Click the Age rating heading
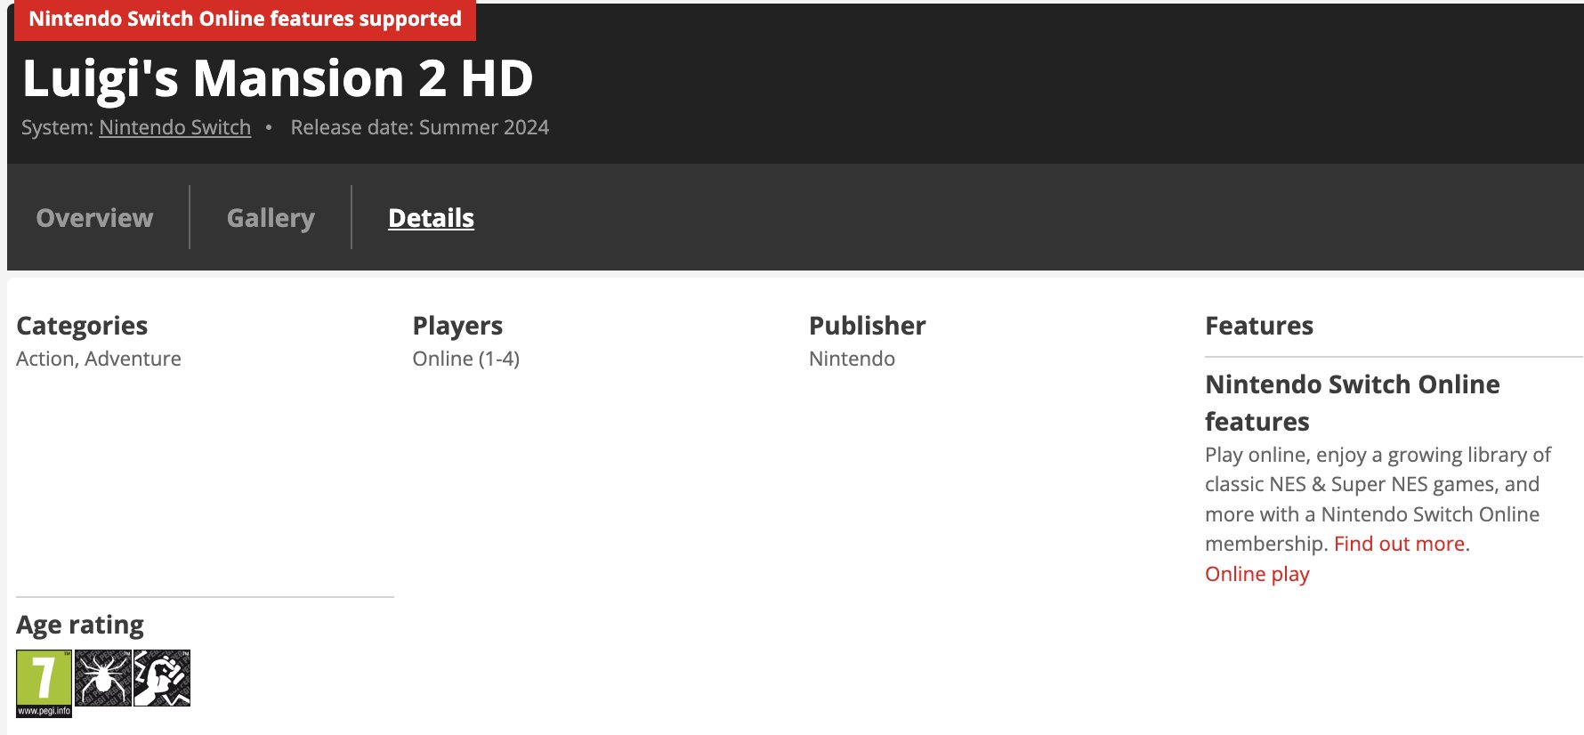Screen dimensions: 1584x735 point(80,625)
